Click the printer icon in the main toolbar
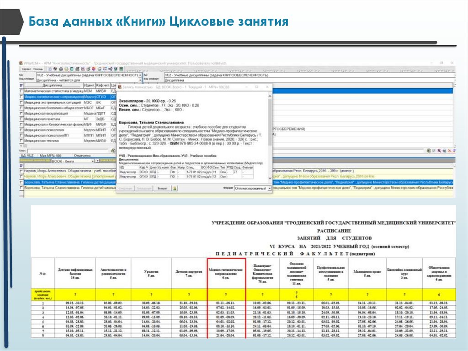468x351 pixels. (61, 69)
